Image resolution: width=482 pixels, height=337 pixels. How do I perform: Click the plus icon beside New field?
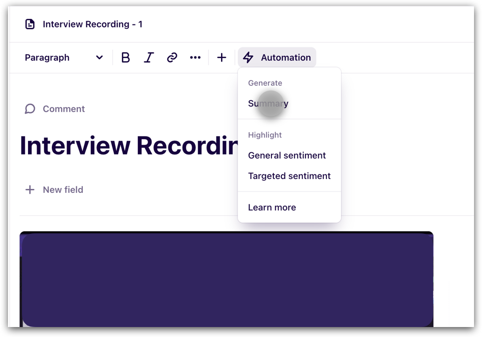click(x=30, y=189)
